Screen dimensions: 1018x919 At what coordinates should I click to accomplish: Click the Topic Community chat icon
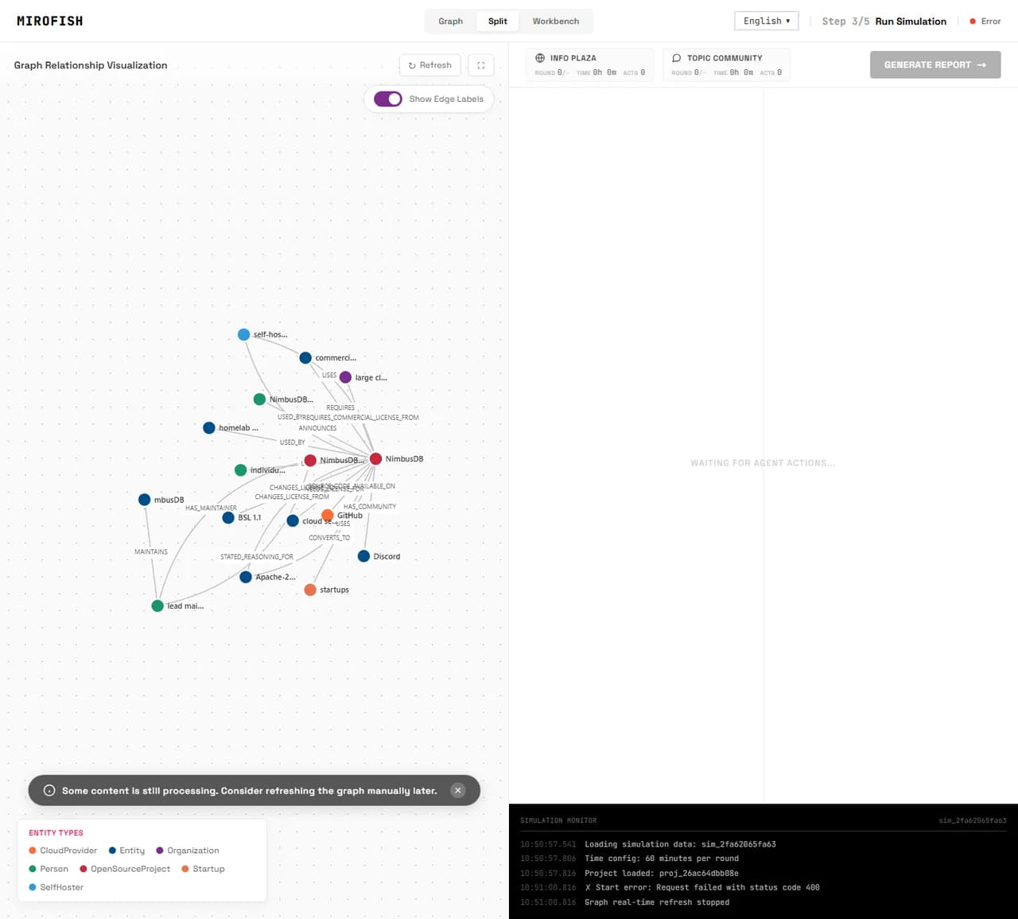point(677,58)
